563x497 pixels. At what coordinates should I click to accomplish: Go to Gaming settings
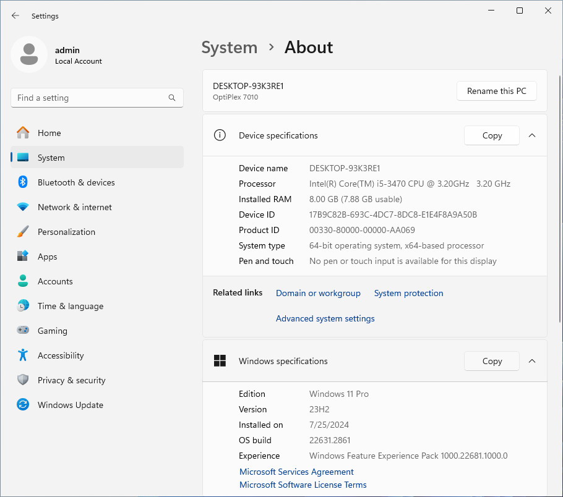tap(97, 331)
